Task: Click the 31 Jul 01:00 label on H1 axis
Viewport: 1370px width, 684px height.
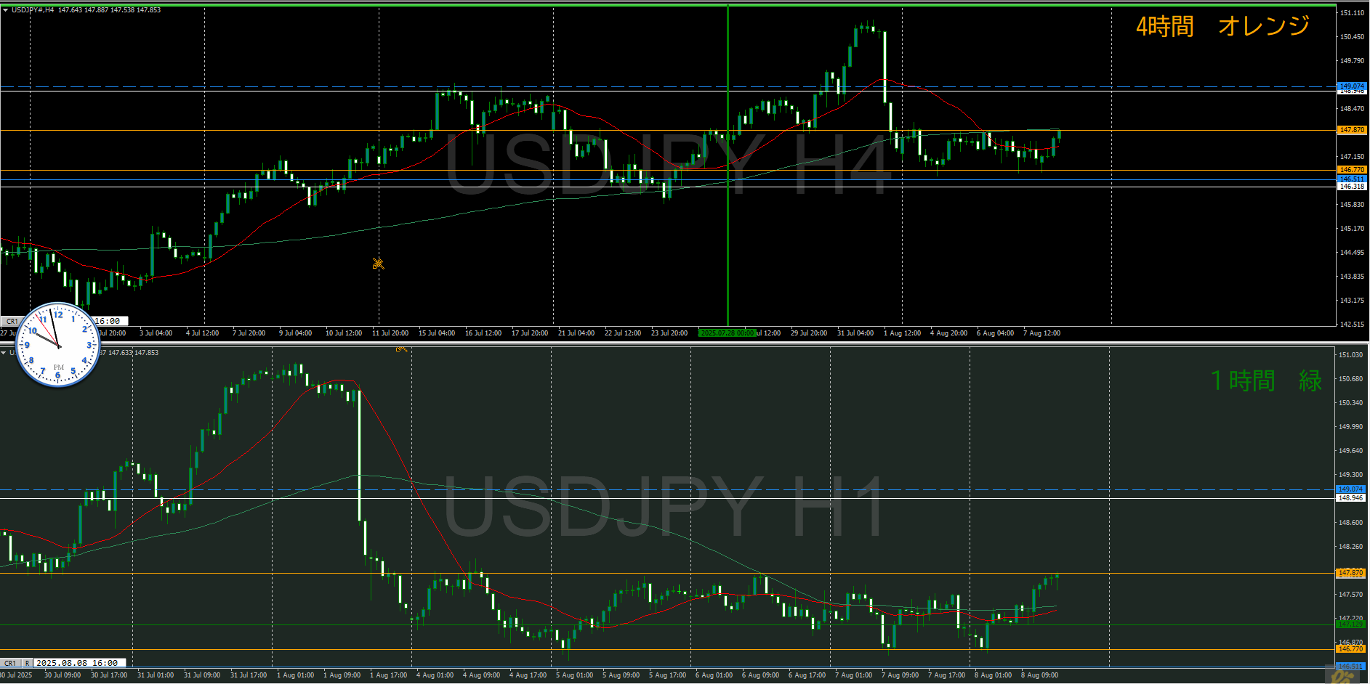Action: (156, 675)
